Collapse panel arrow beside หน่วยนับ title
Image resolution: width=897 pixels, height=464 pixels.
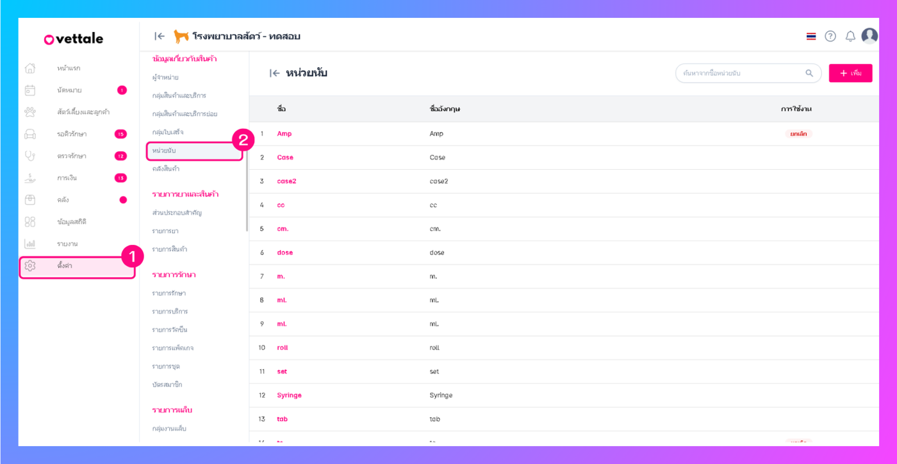pyautogui.click(x=275, y=73)
